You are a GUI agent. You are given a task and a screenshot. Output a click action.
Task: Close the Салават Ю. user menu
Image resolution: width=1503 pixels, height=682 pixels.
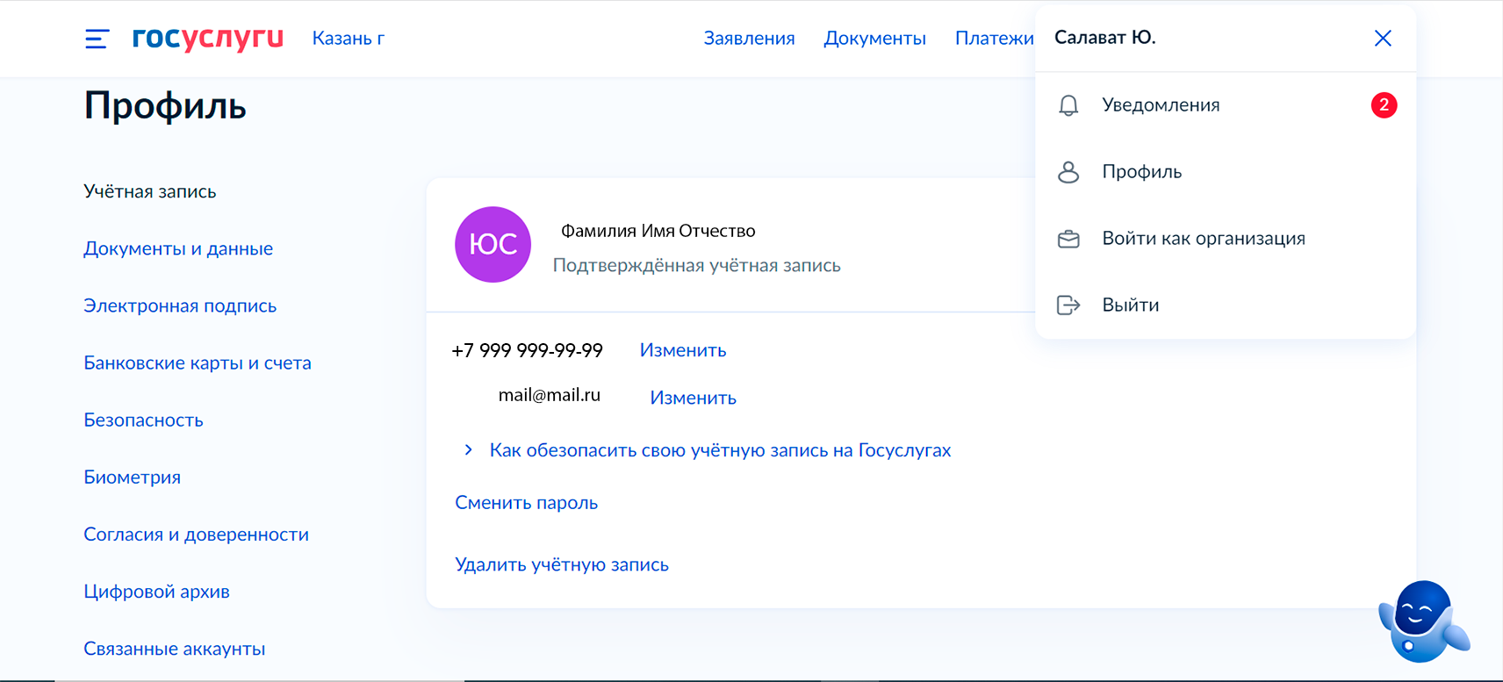pos(1383,38)
